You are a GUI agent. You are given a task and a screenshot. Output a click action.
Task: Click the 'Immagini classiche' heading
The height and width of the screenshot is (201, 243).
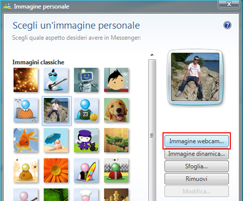click(38, 62)
